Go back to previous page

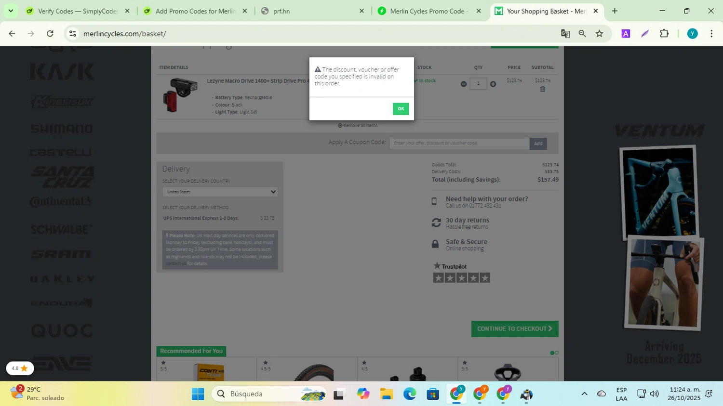click(x=12, y=34)
